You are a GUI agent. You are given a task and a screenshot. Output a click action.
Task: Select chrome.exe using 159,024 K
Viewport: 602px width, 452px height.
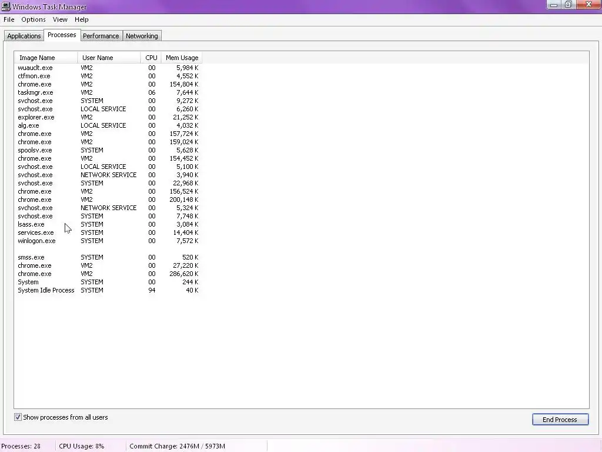(x=108, y=142)
